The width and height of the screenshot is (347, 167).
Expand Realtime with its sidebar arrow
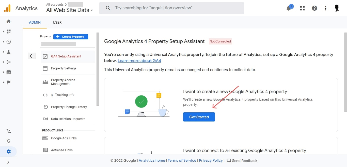pos(4,42)
